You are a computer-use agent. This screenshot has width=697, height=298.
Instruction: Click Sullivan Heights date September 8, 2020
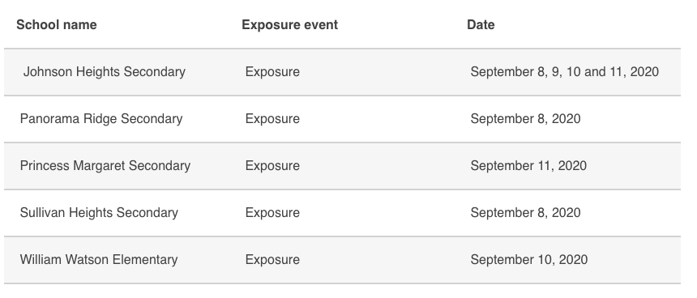pos(525,213)
